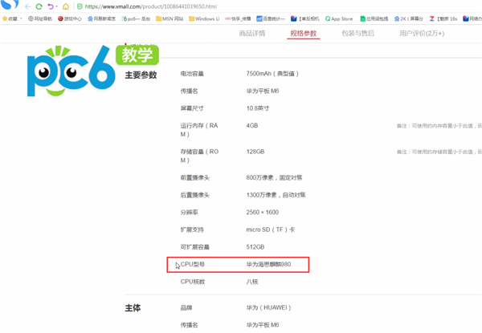Screen dimensions: 482x333
Task: Click the RAM value 4GB
Action: (x=252, y=125)
